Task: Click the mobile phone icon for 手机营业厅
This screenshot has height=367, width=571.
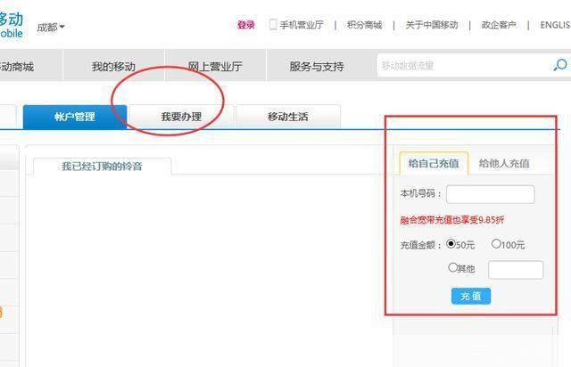Action: tap(273, 25)
